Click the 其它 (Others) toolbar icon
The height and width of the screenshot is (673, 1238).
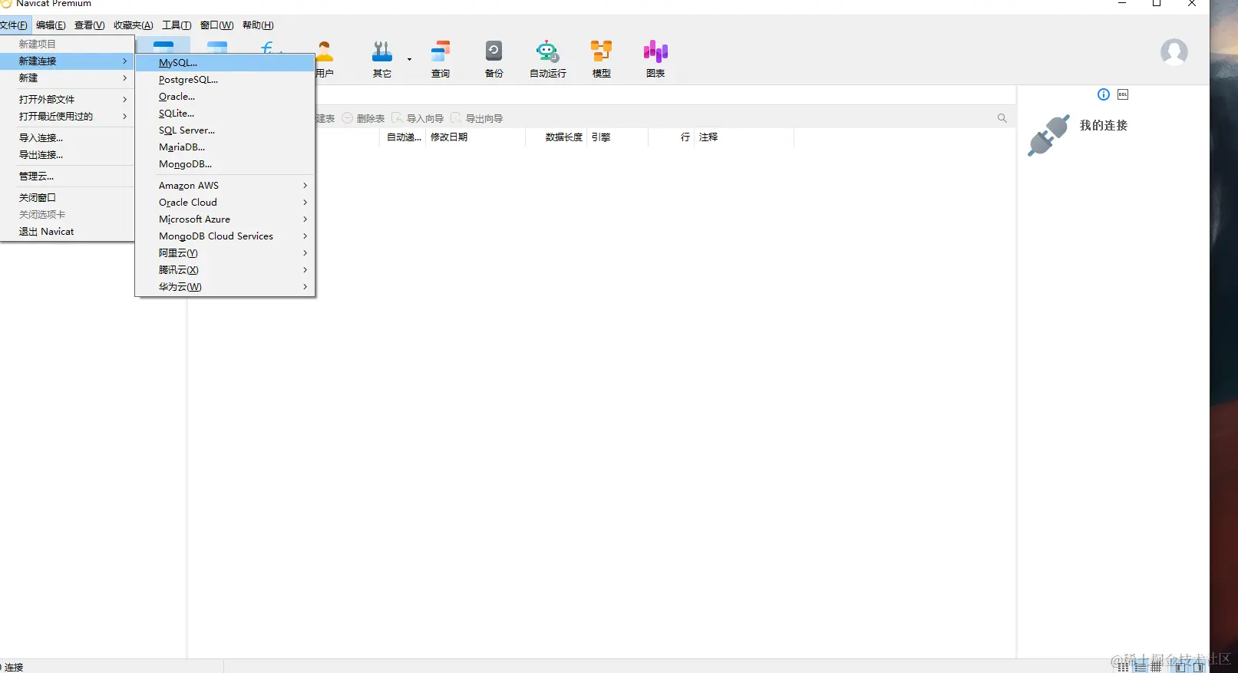[x=382, y=60]
